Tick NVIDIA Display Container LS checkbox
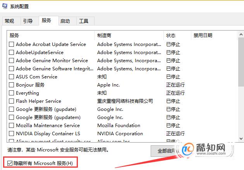Viewport: 244px width, 170px height. (11, 133)
